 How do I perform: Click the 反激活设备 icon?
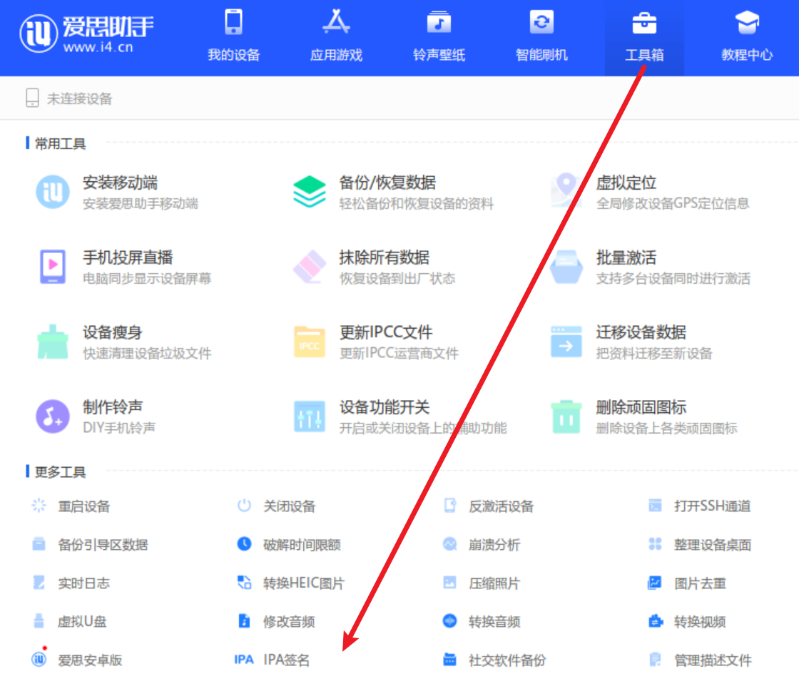tap(450, 505)
